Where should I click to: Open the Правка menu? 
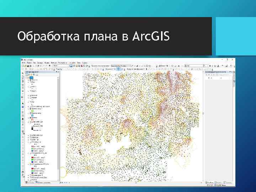click(x=29, y=63)
